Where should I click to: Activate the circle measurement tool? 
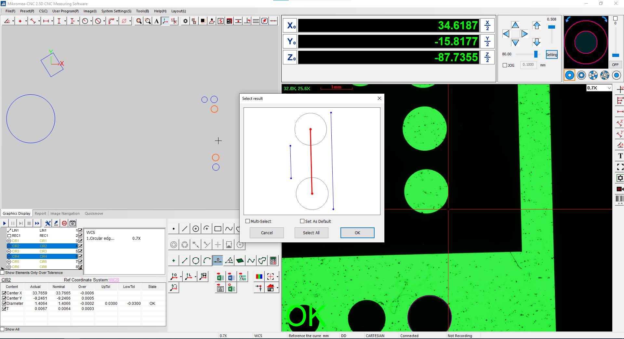(85, 20)
